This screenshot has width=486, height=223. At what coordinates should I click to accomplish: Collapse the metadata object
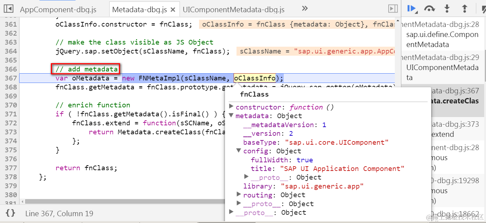[x=231, y=116]
